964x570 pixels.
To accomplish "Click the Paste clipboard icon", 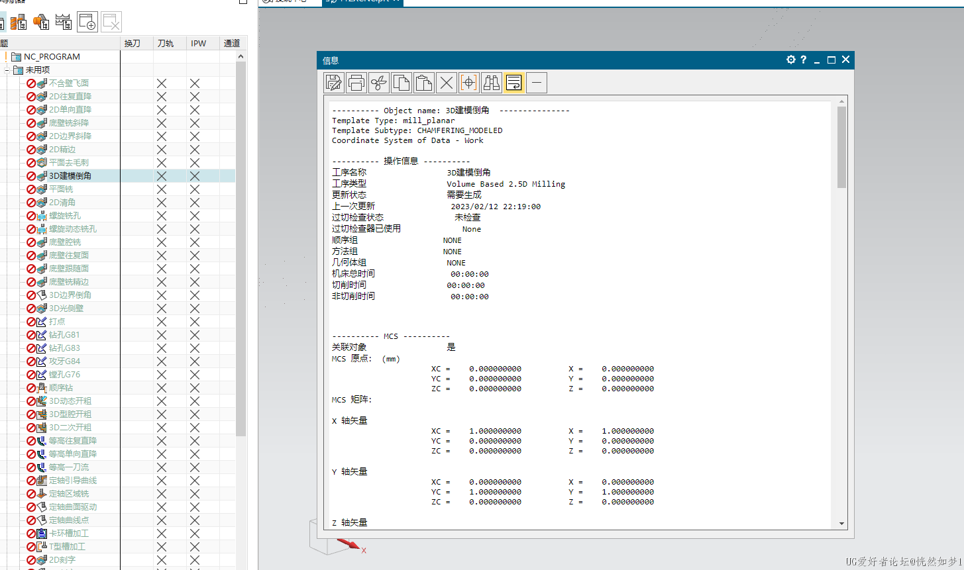I will 424,83.
